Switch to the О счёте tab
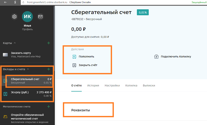 76,86
